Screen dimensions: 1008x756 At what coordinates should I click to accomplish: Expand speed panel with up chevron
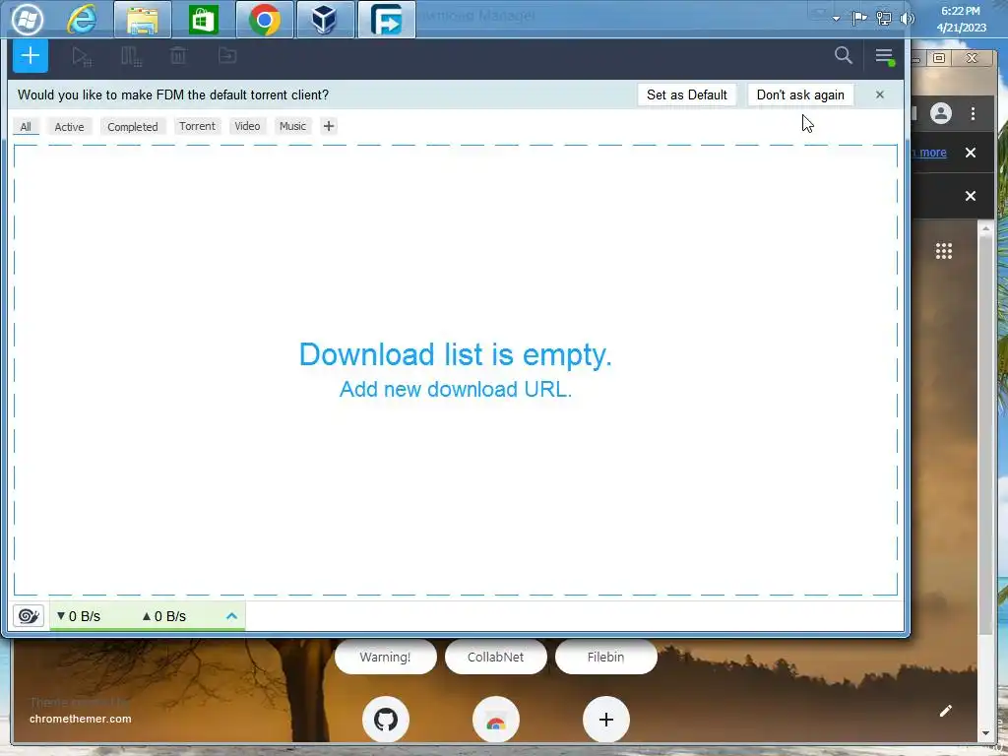point(232,616)
